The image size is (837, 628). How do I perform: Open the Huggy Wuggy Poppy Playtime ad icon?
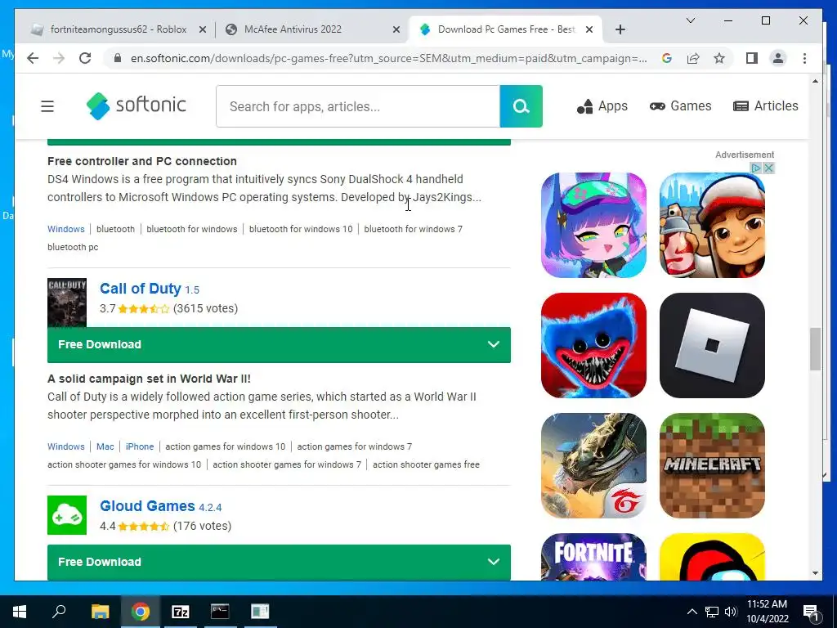[593, 345]
